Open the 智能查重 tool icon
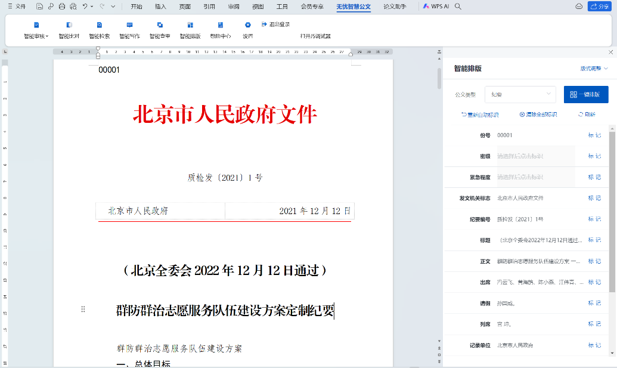This screenshot has width=617, height=368. [160, 25]
